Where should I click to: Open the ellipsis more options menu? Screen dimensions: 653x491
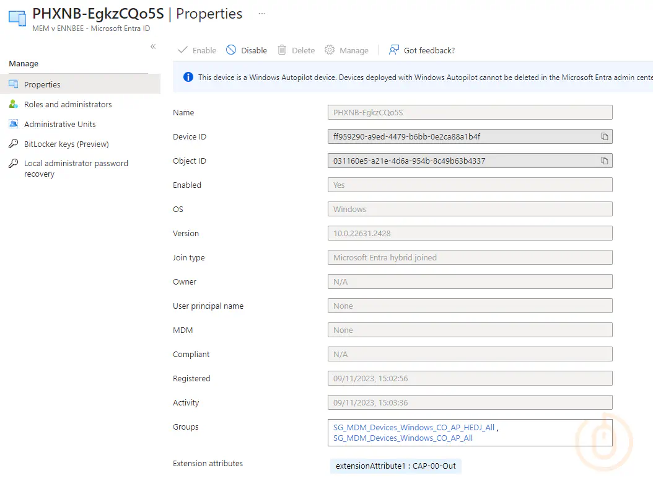(x=261, y=14)
